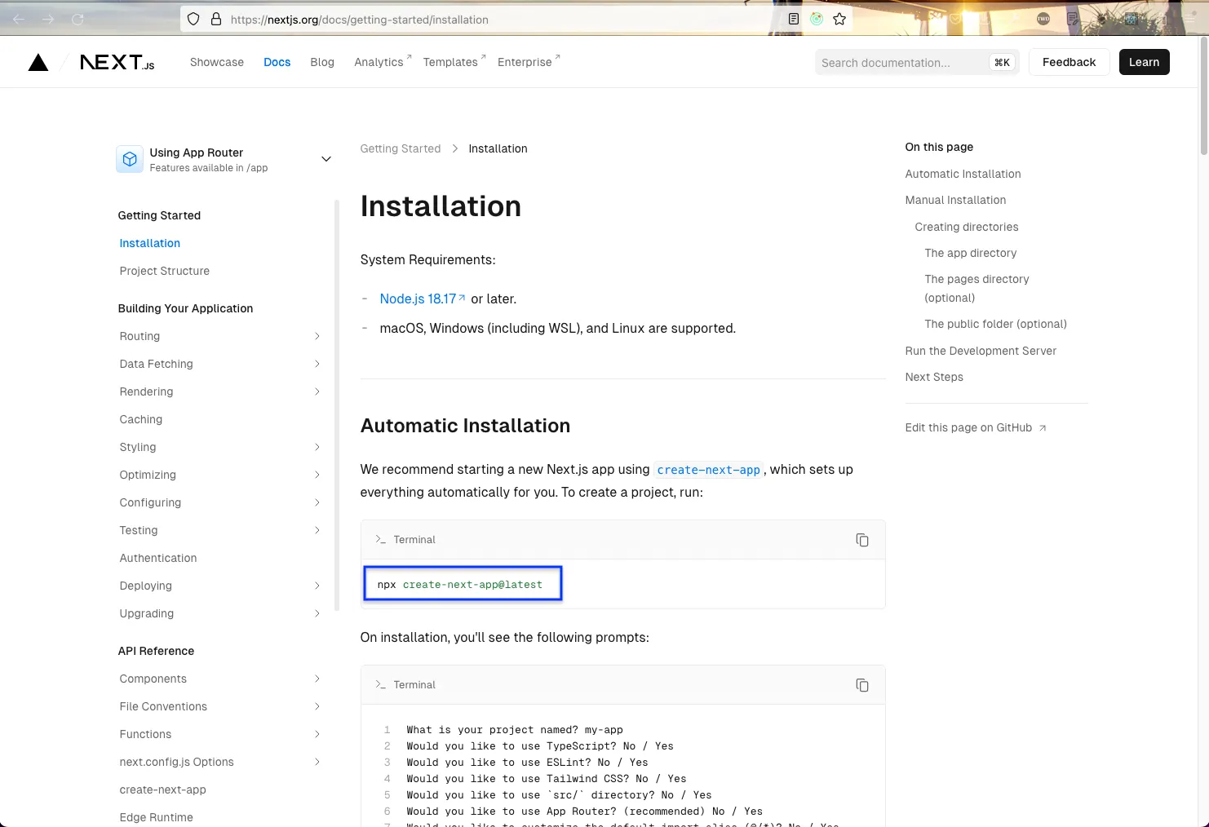Click external arrow beside Edit on GitHub
Image resolution: width=1209 pixels, height=827 pixels.
(1043, 428)
